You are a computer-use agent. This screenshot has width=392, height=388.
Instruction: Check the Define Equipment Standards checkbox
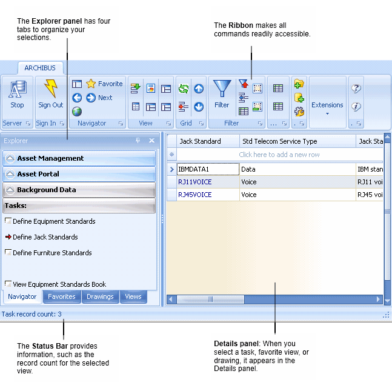pyautogui.click(x=8, y=221)
